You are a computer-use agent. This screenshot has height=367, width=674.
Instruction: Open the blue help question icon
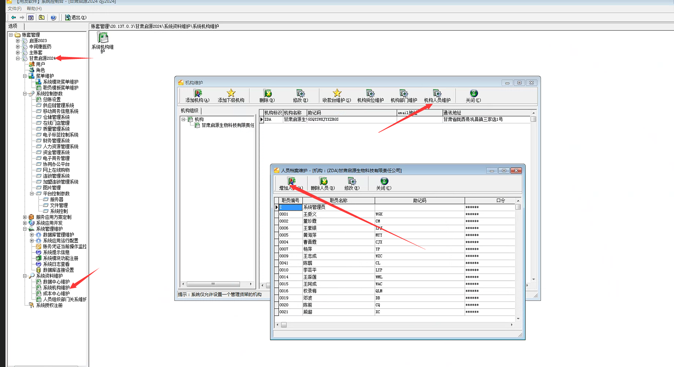pyautogui.click(x=53, y=17)
